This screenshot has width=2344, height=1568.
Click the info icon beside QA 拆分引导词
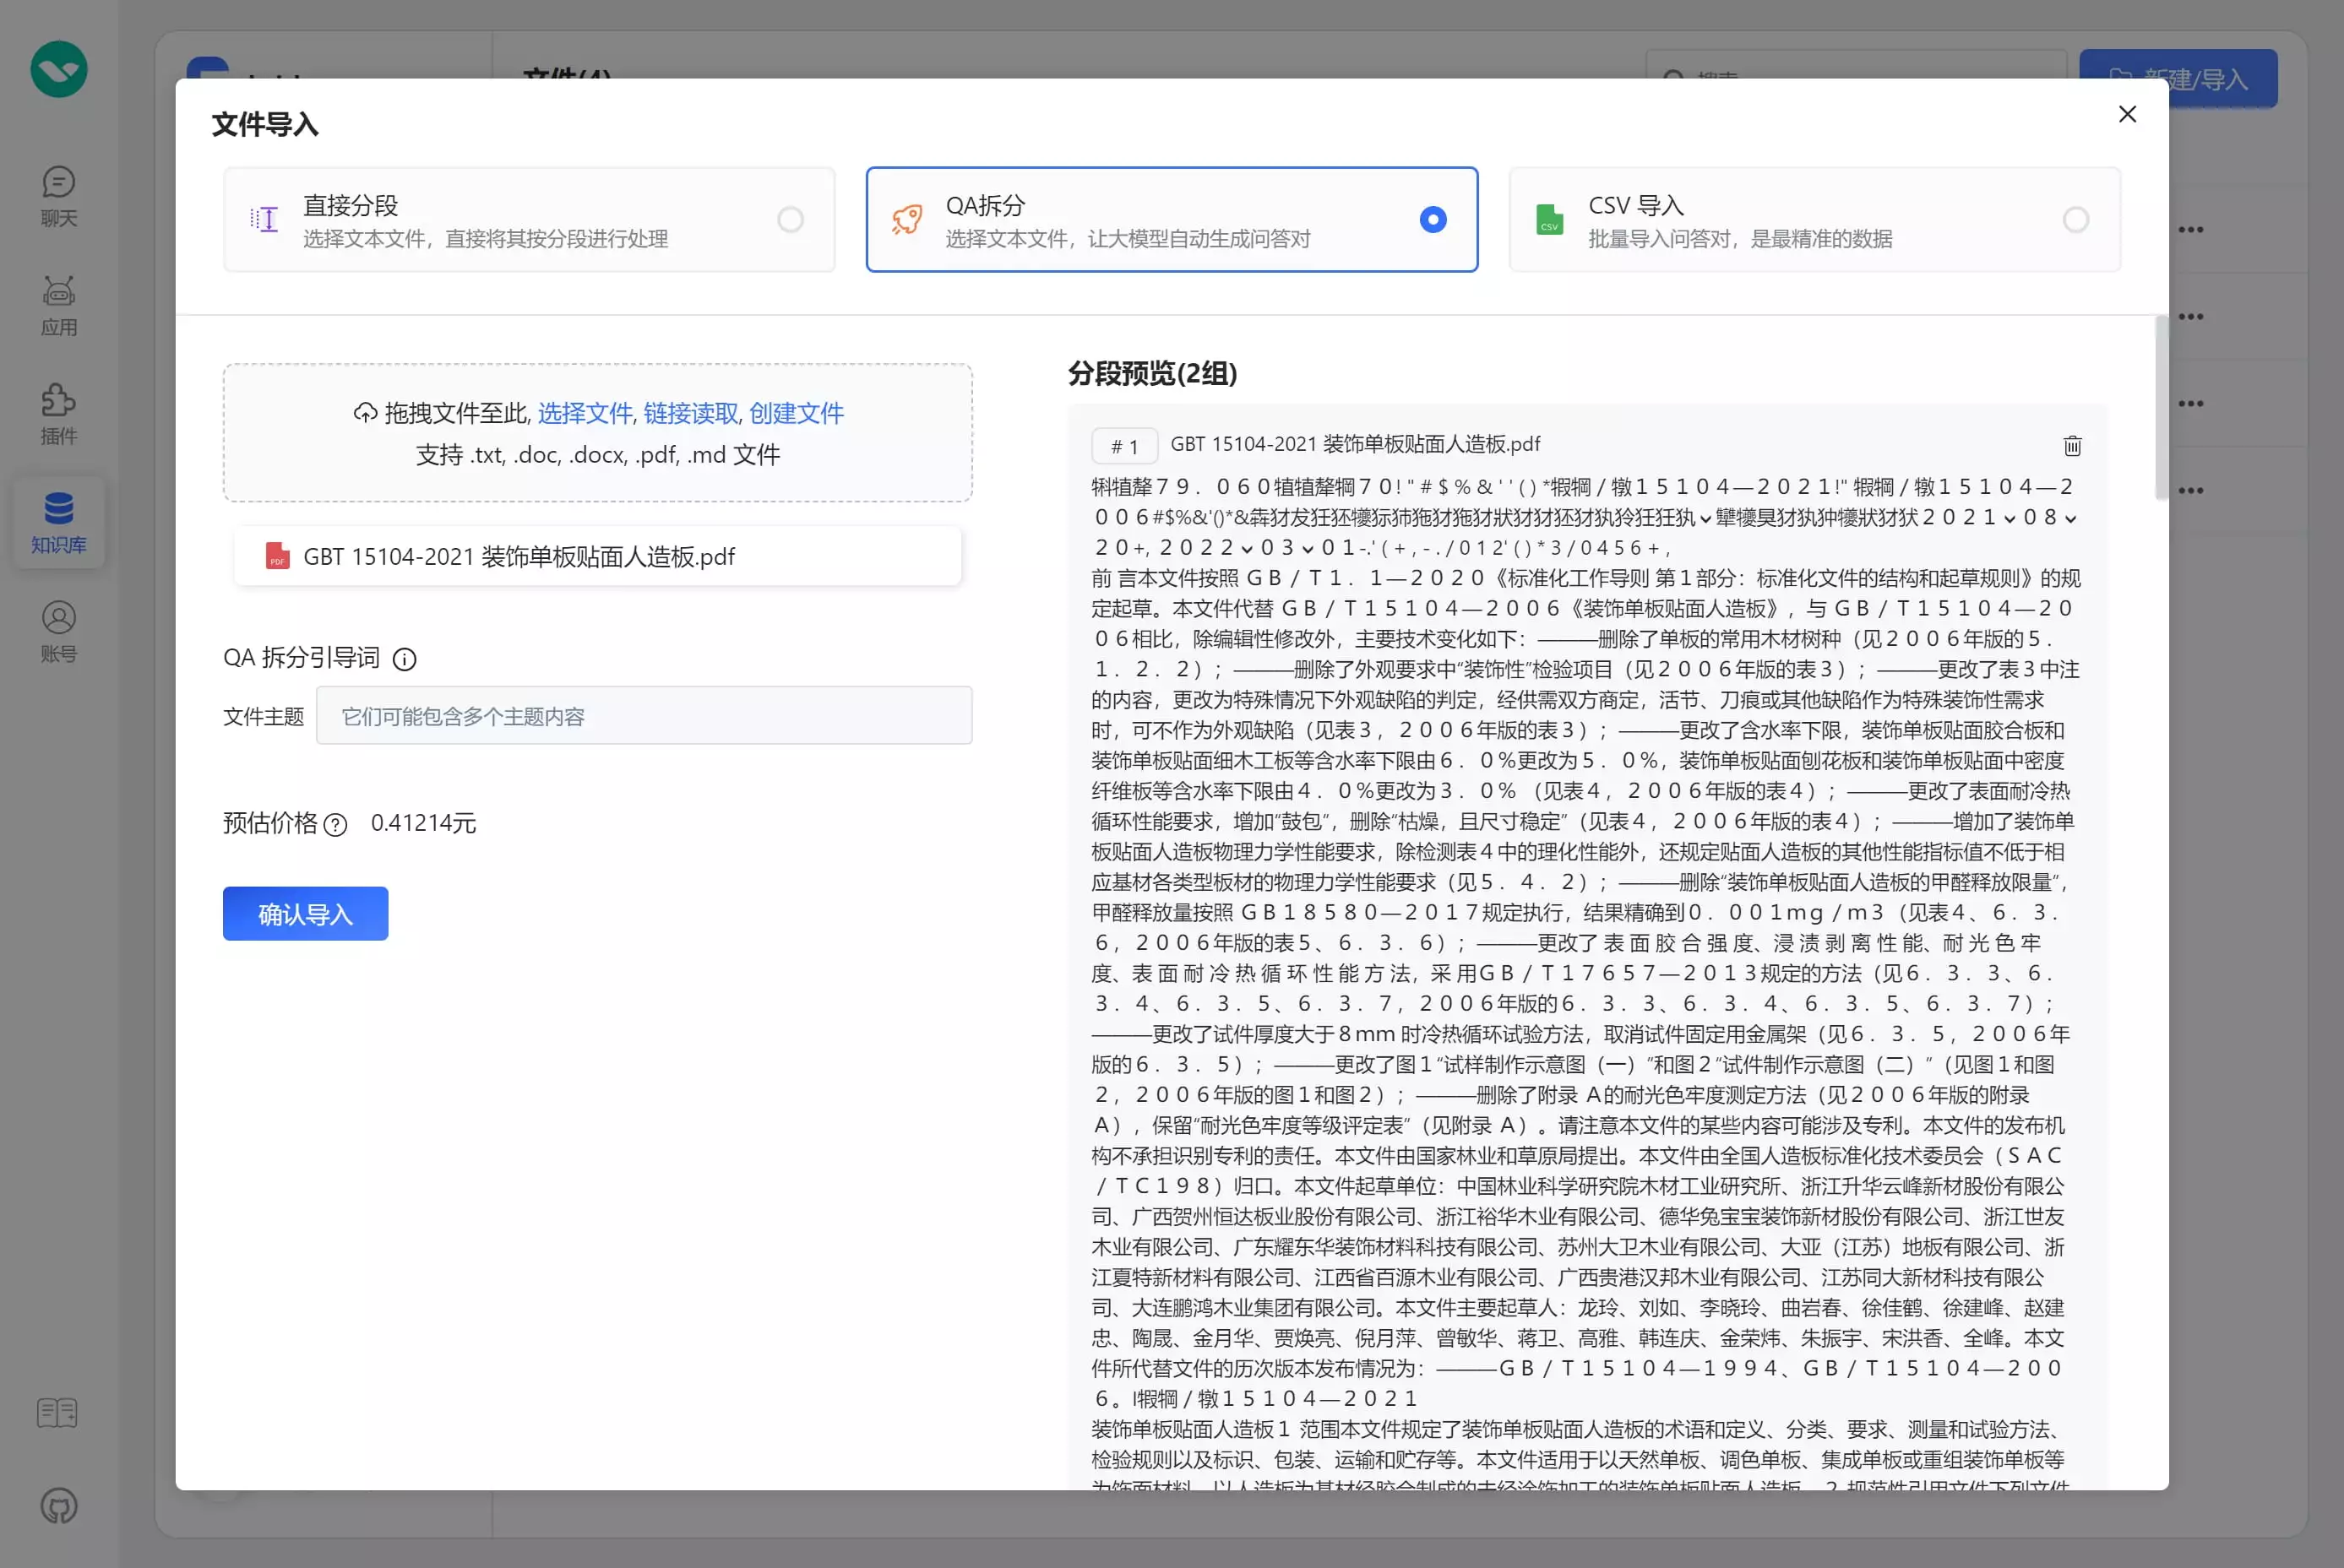click(404, 659)
